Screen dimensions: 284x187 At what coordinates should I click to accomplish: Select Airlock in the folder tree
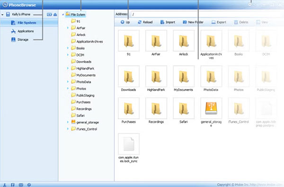click(x=78, y=35)
